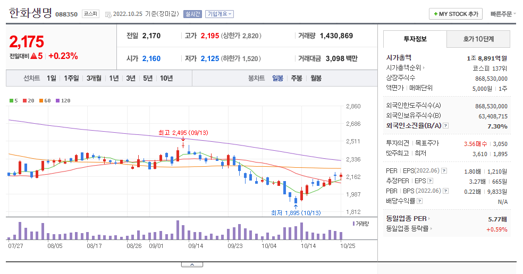Open 동일업종 PER arrow link
The width and height of the screenshot is (523, 274).
429,219
